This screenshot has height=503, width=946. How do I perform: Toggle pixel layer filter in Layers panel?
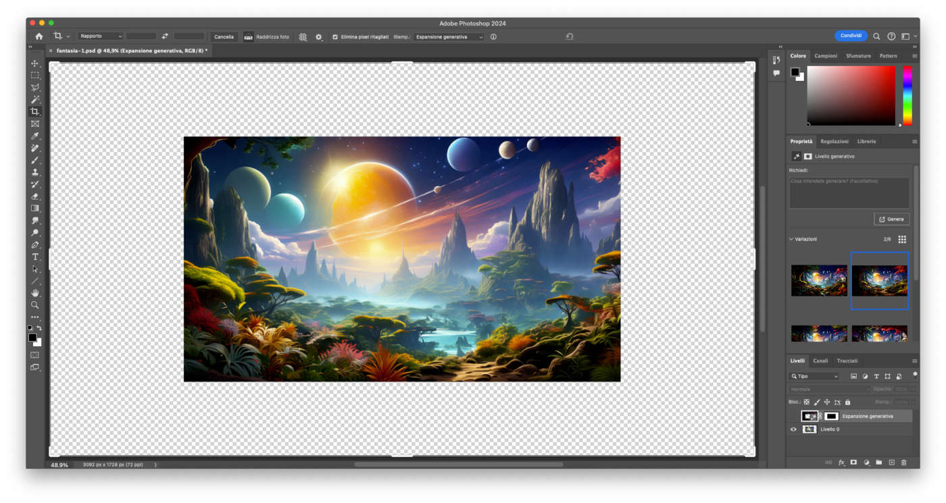coord(853,376)
